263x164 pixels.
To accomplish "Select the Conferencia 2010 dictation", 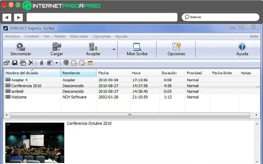I will (132, 86).
